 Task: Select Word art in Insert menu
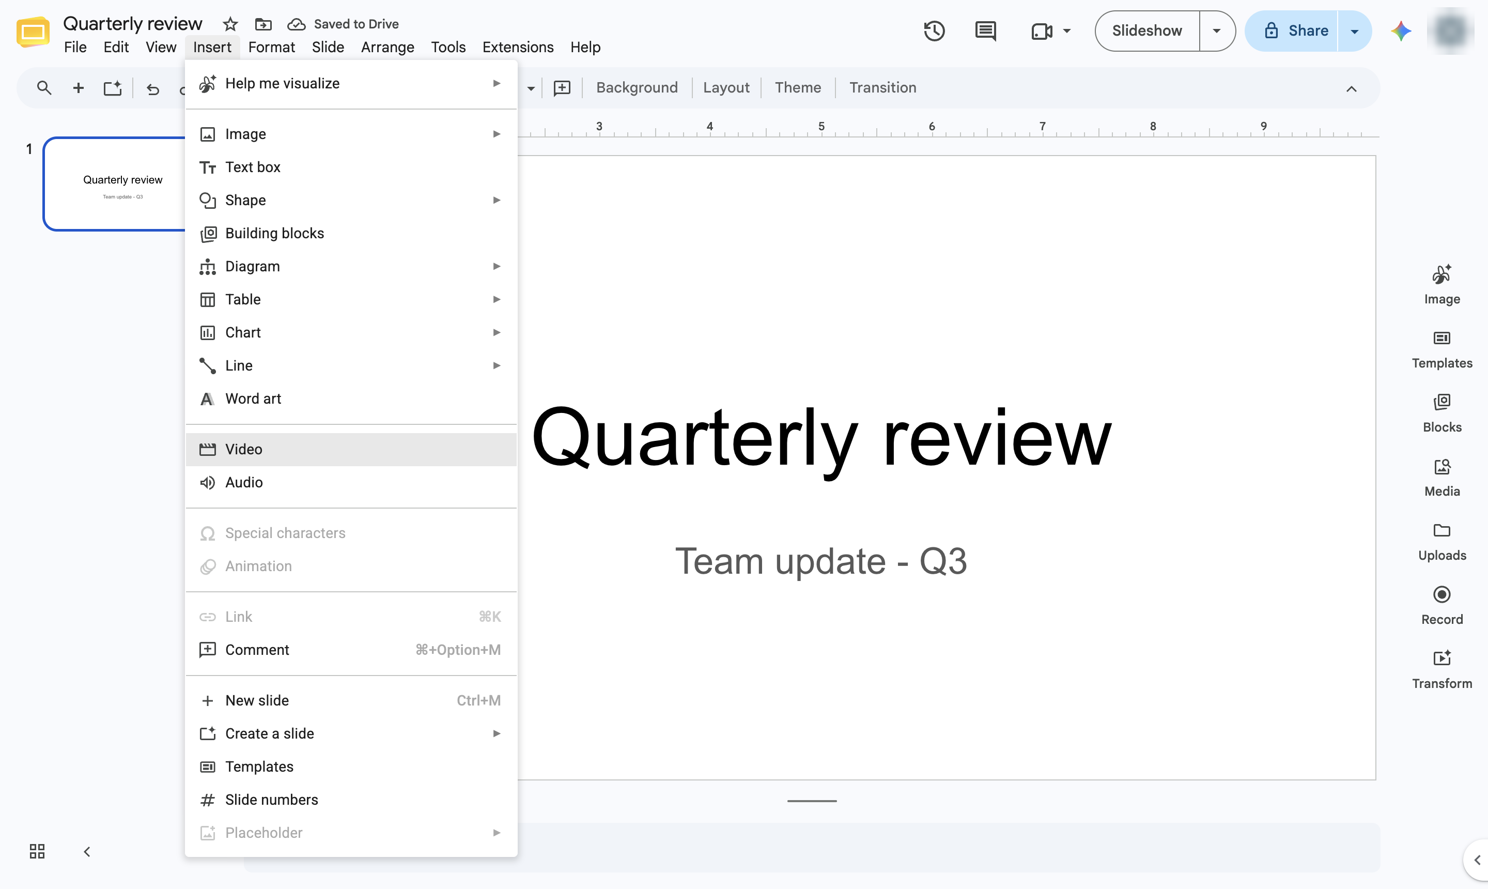pyautogui.click(x=351, y=399)
